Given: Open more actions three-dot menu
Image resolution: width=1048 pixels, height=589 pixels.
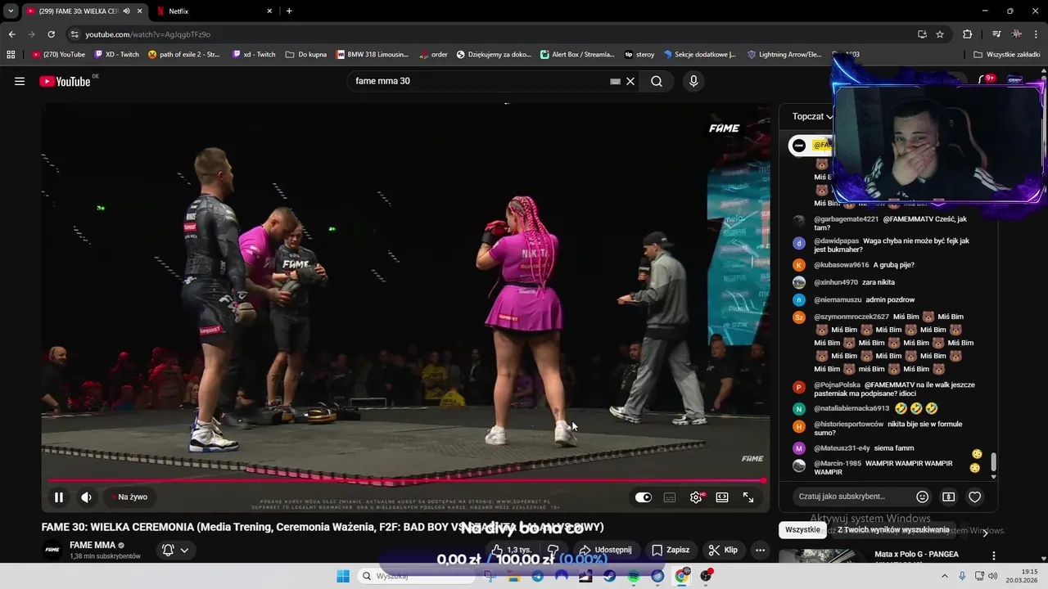Looking at the screenshot, I should click(x=761, y=550).
